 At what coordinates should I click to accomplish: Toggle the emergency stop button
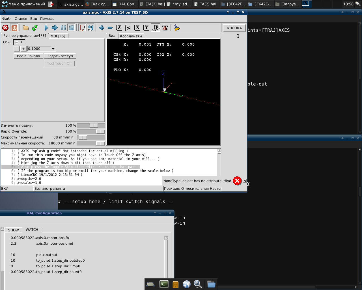(x=5, y=28)
